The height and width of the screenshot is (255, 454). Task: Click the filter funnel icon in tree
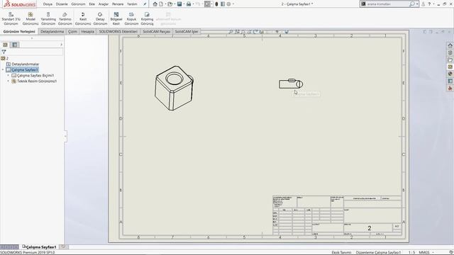coord(4,52)
